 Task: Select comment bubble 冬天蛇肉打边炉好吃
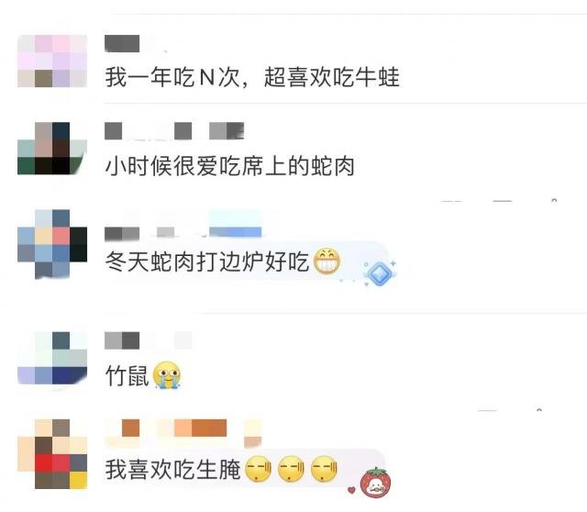pyautogui.click(x=245, y=262)
